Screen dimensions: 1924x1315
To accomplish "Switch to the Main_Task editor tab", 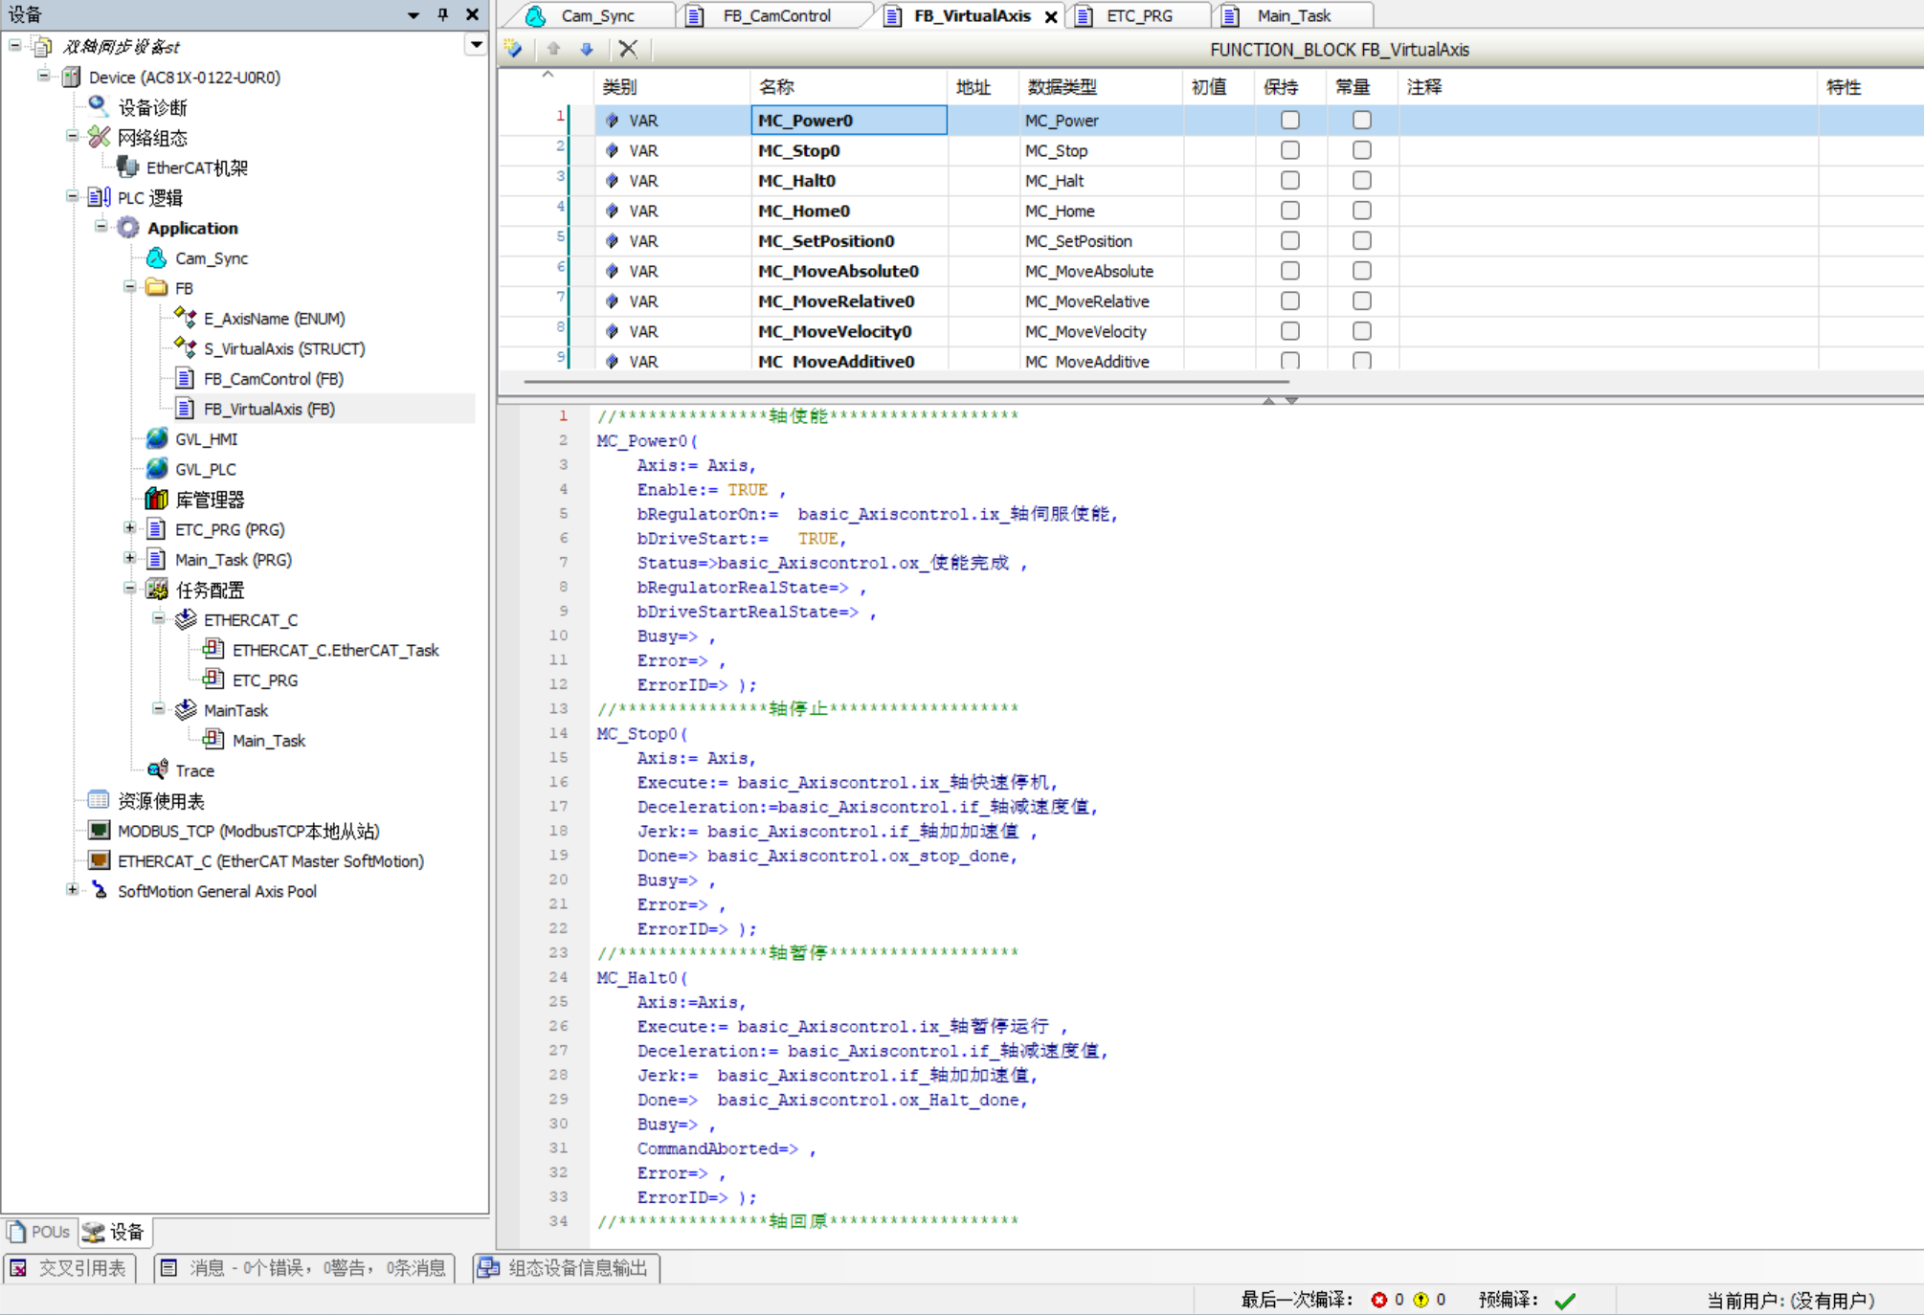I will tap(1293, 15).
